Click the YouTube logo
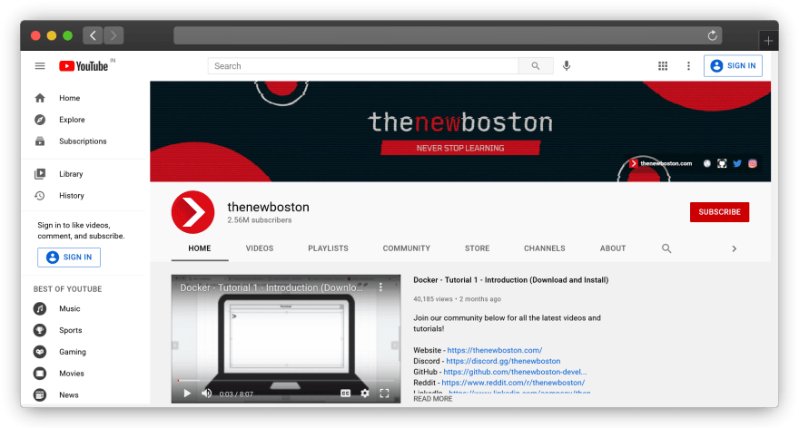Viewport: 799px width, 428px height. point(84,66)
